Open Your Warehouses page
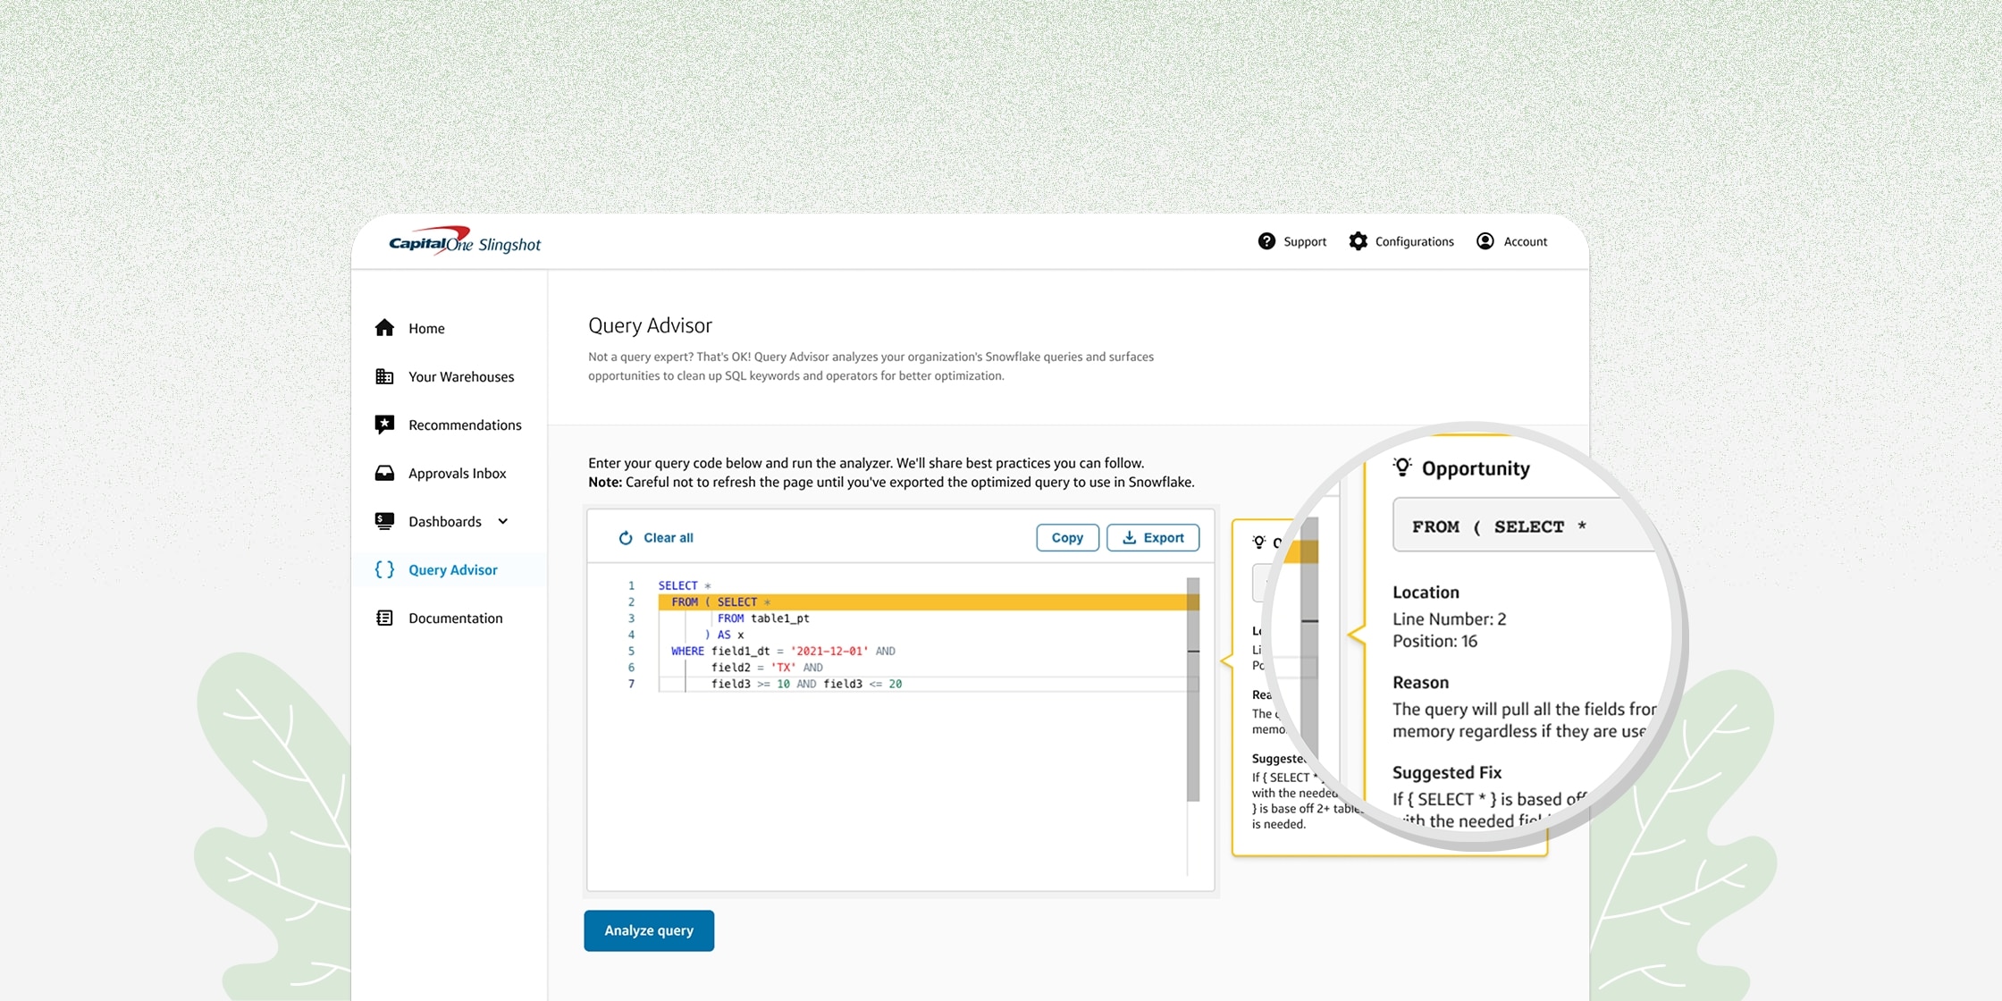 tap(461, 376)
